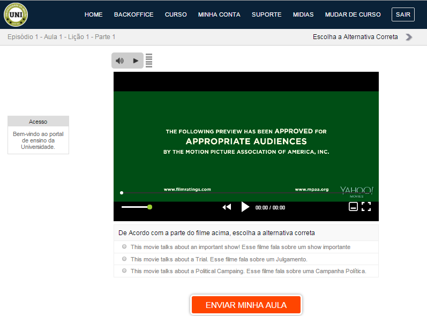This screenshot has height=316, width=427.
Task: Click the video progress bar handle
Action: [x=122, y=193]
